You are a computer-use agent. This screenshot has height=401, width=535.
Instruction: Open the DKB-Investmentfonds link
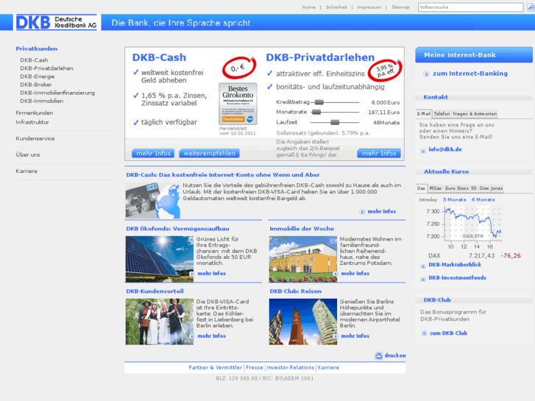coord(457,278)
